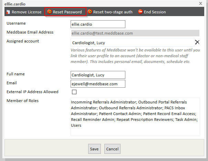The width and height of the screenshot is (208, 161).
Task: Clear the assigned account with the X icon
Action: (x=197, y=42)
